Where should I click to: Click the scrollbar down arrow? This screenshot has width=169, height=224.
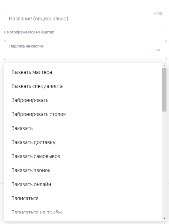coord(164,218)
